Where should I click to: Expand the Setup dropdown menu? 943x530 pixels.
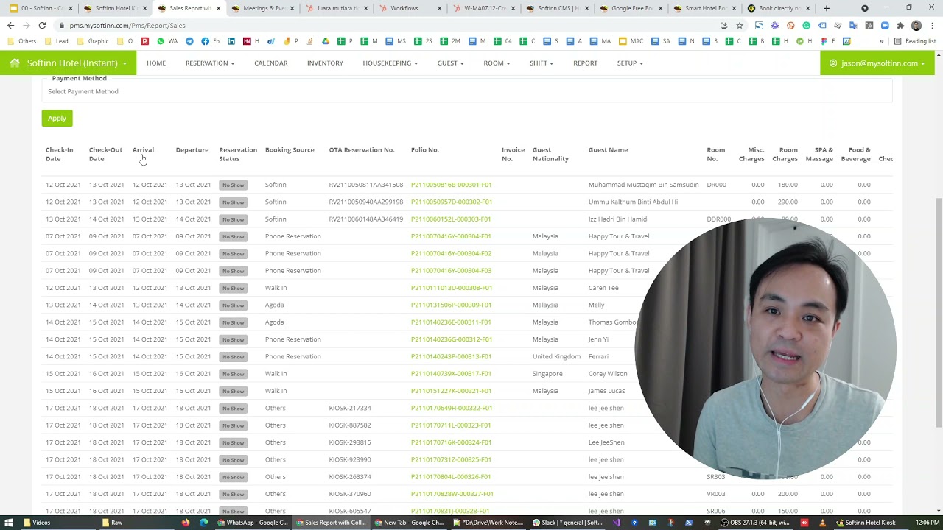point(630,63)
